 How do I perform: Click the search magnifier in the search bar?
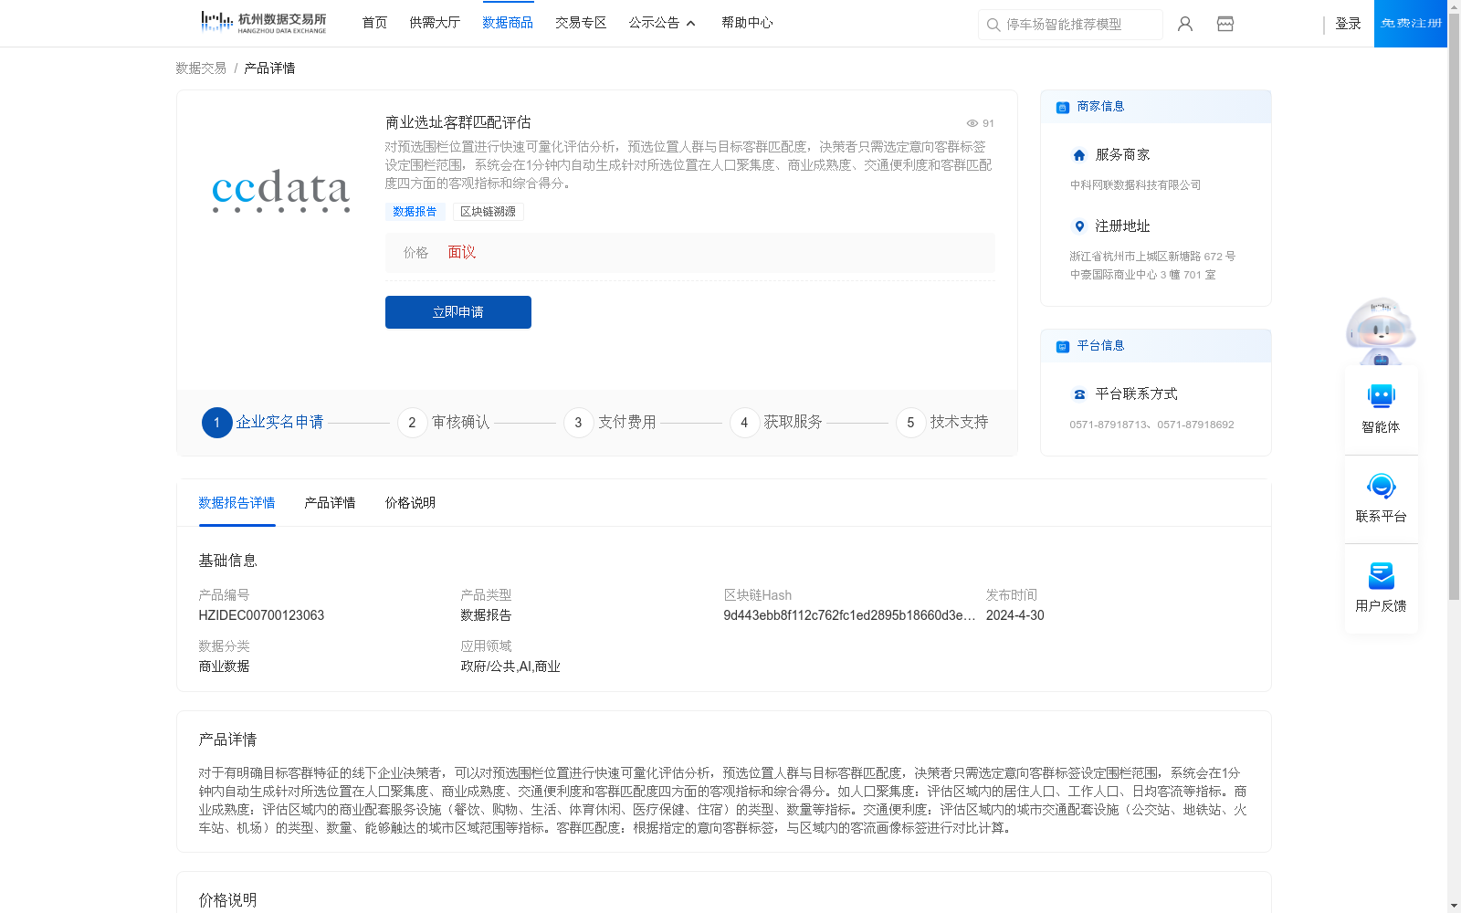[993, 25]
